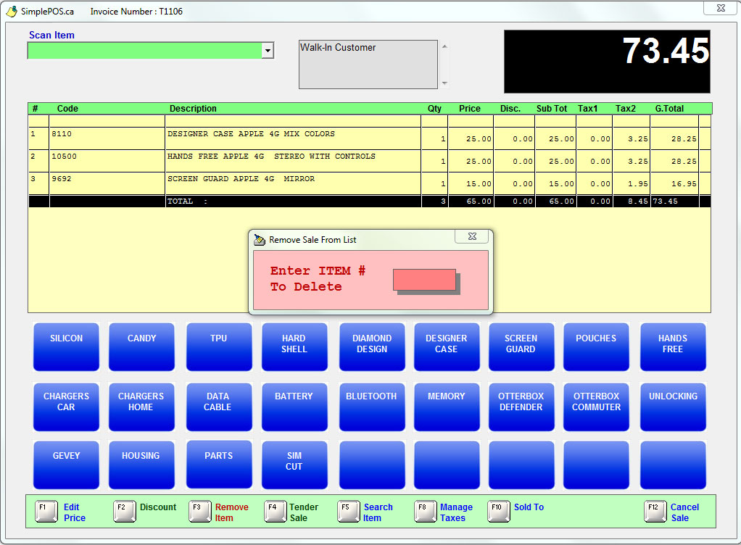Open the CHARGERS CAR category
Screen dimensions: 741x545
66,407
